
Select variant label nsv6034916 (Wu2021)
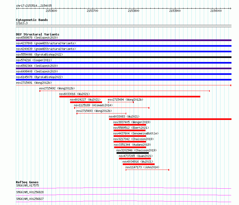[x=138, y=162]
